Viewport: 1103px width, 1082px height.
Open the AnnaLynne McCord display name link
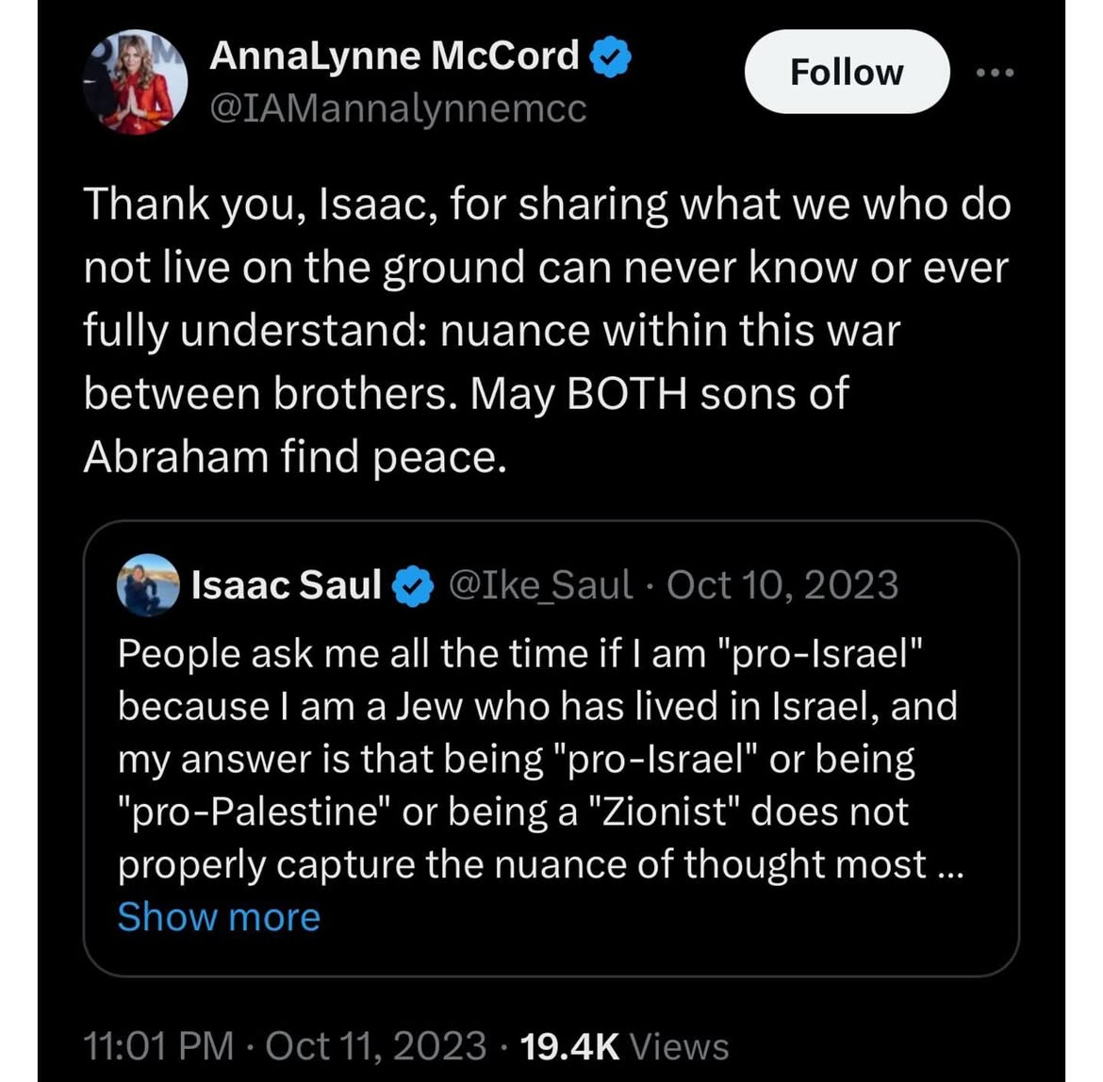[x=394, y=57]
